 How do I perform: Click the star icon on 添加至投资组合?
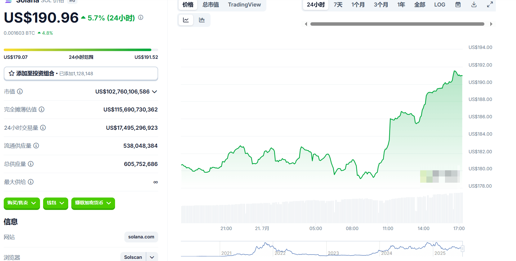point(11,73)
